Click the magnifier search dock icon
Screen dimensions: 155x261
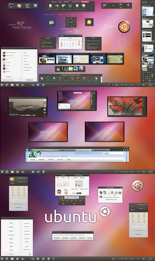[x=129, y=6]
